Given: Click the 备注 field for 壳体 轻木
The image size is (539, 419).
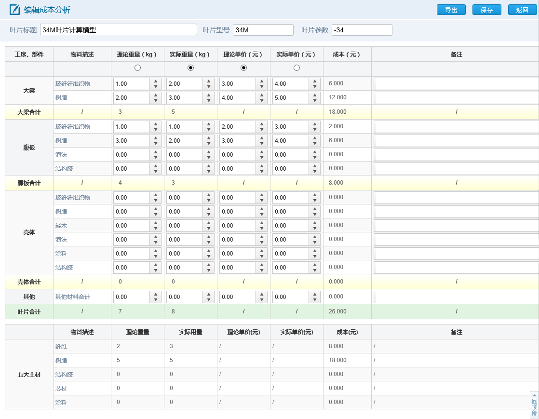Looking at the screenshot, I should [x=456, y=226].
